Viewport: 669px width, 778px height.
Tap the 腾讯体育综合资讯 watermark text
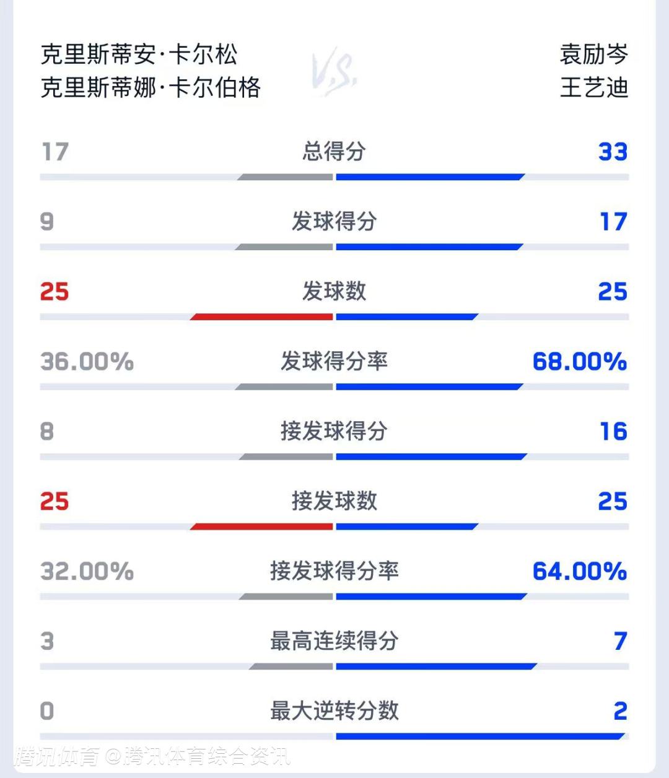coord(206,756)
